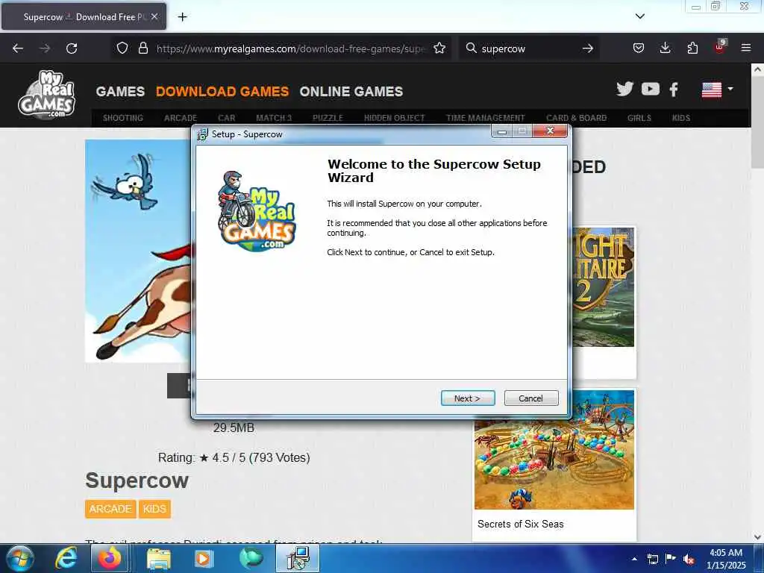This screenshot has height=573, width=764.
Task: Bookmark this page with star icon
Action: pyautogui.click(x=439, y=48)
